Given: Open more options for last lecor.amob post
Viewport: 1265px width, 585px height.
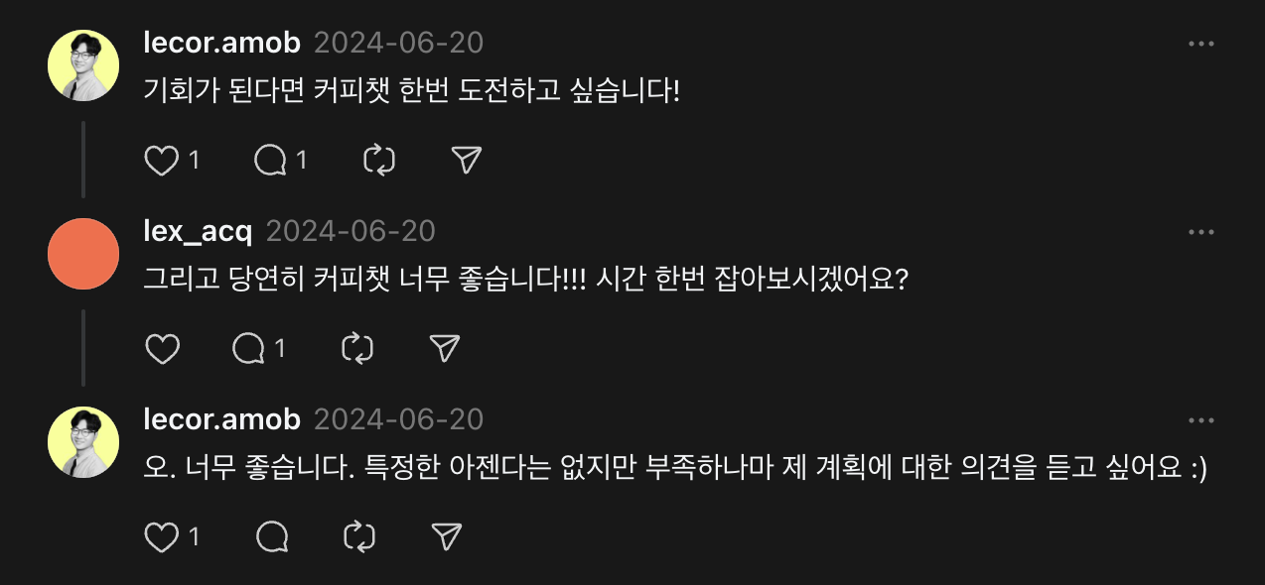Looking at the screenshot, I should point(1201,420).
